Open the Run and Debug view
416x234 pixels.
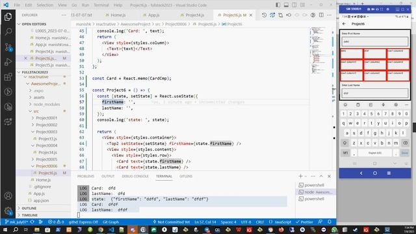coord(8,62)
